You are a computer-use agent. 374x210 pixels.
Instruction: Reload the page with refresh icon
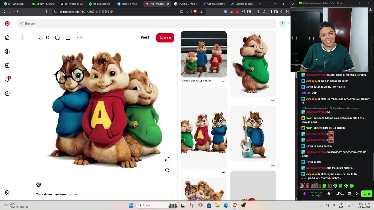tap(16, 12)
